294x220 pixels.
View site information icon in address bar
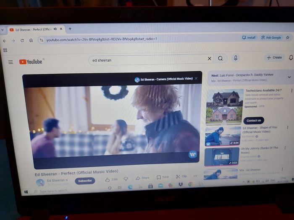click(x=42, y=40)
